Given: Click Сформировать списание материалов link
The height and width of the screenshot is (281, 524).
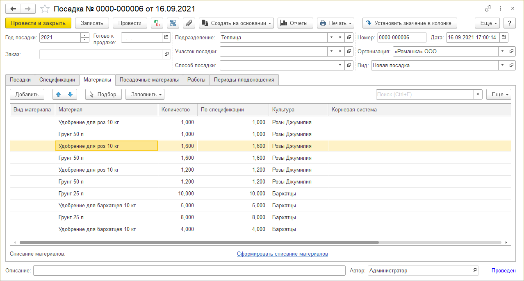Looking at the screenshot, I should click(x=282, y=254).
